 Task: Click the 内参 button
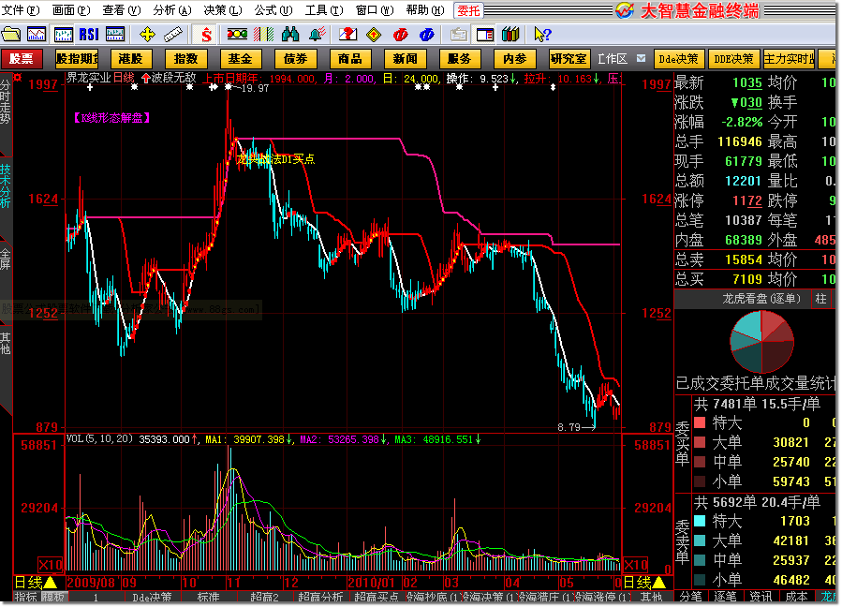point(514,59)
